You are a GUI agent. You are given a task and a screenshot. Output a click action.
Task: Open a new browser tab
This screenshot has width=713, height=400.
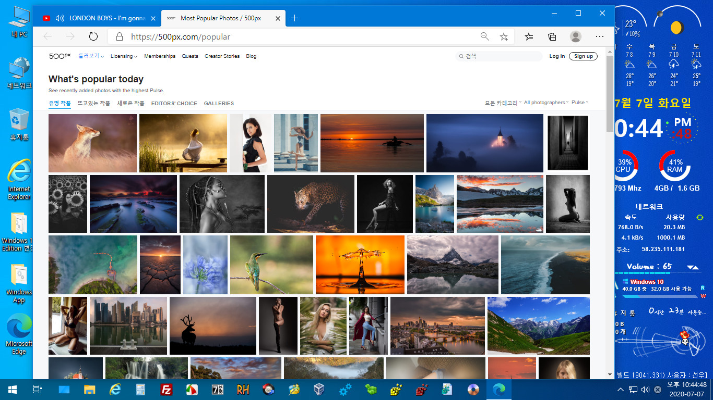[x=294, y=18]
